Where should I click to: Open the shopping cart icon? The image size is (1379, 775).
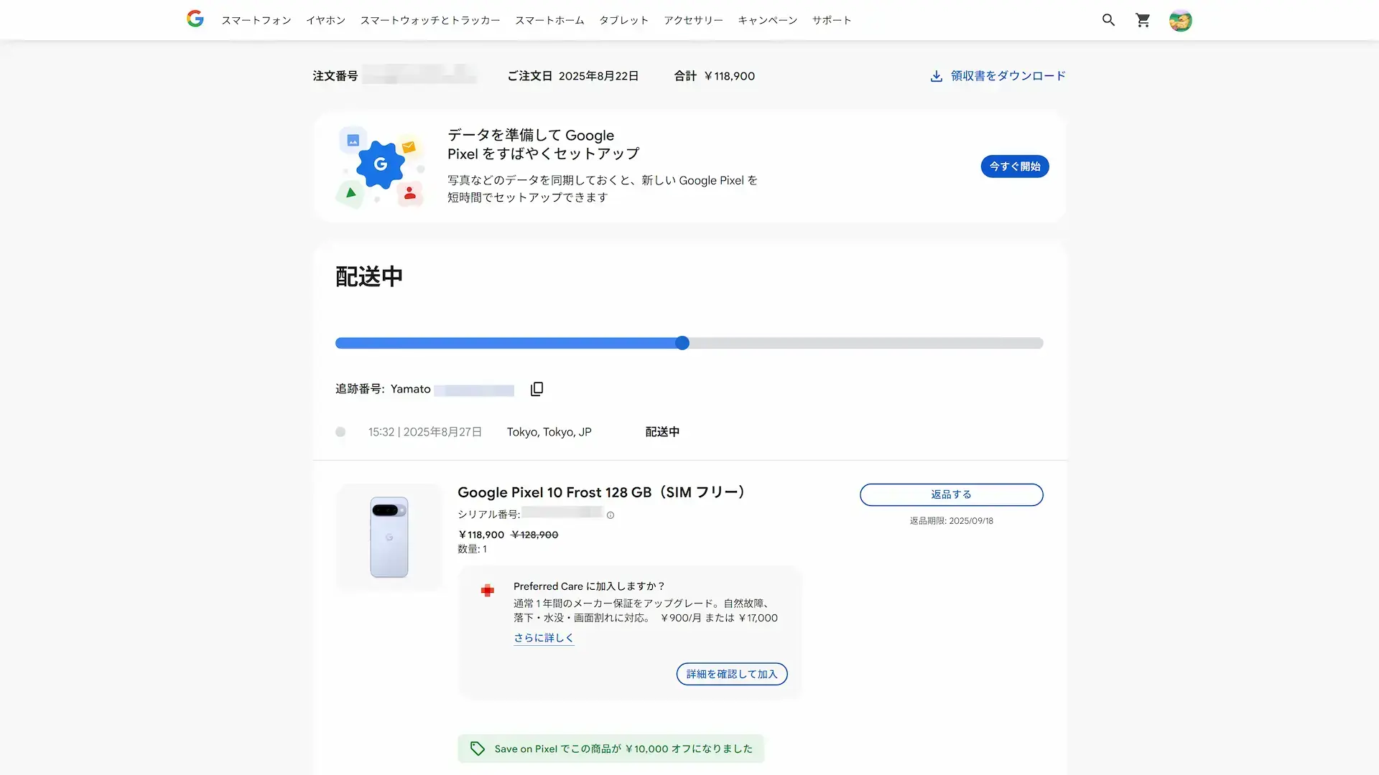click(1143, 20)
